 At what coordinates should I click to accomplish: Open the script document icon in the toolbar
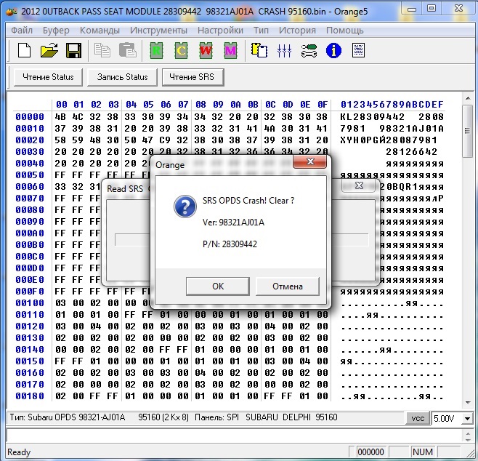[358, 50]
